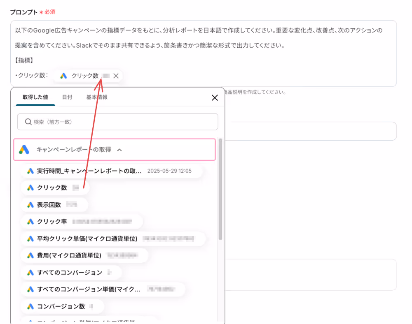Click Google Ads icon beside クリック率
Screen dimensions: 412x324
click(30, 222)
